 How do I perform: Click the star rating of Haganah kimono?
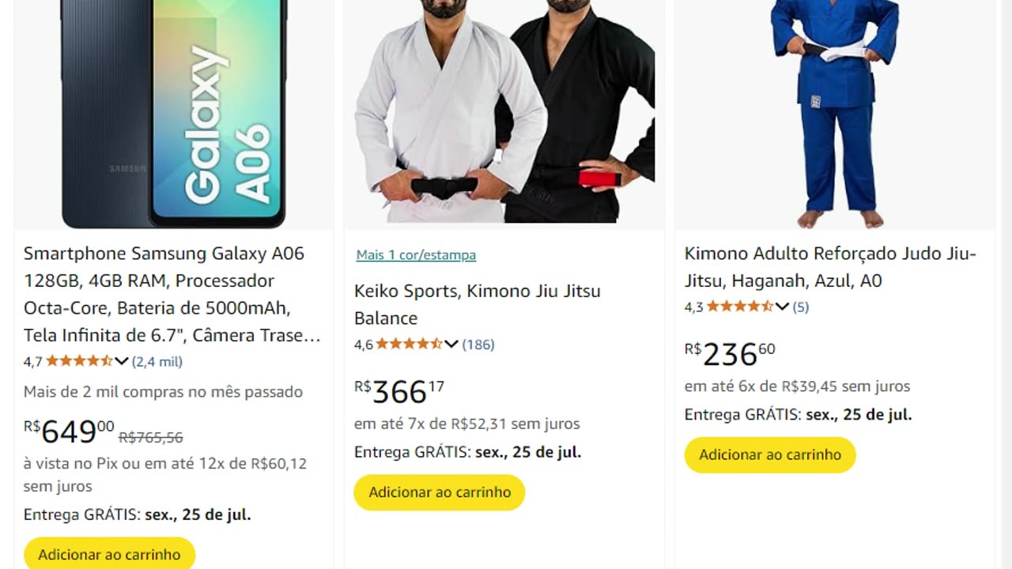740,307
